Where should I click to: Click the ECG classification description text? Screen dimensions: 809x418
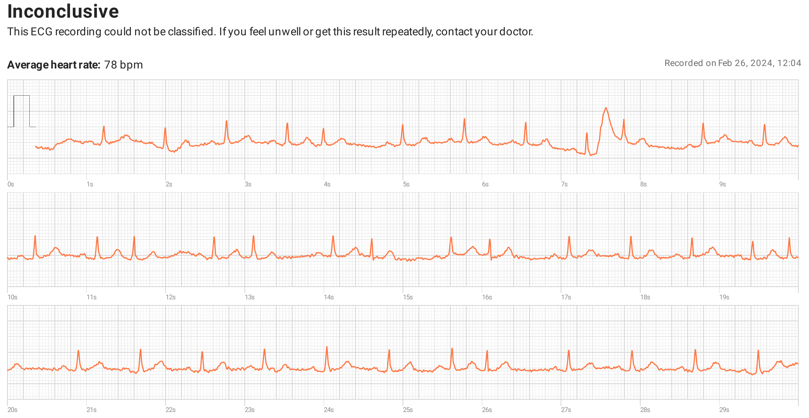tap(270, 32)
